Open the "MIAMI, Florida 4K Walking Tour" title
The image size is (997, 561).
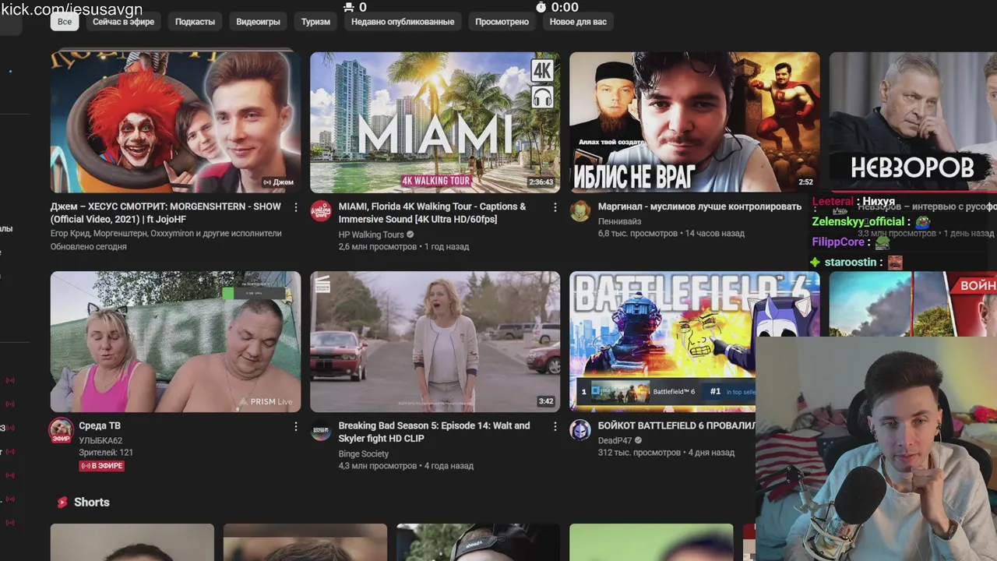point(432,213)
